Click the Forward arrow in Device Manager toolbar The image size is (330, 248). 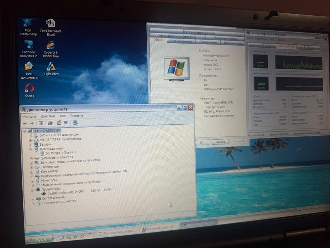coord(31,123)
